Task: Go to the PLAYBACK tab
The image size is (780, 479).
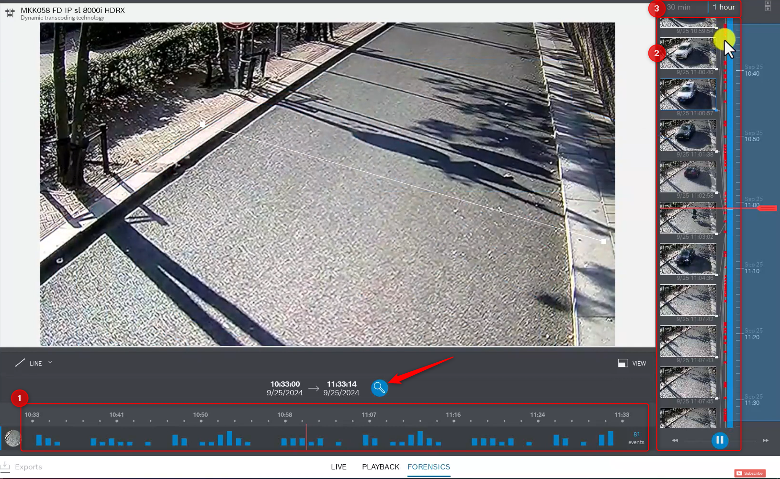Action: pos(381,467)
